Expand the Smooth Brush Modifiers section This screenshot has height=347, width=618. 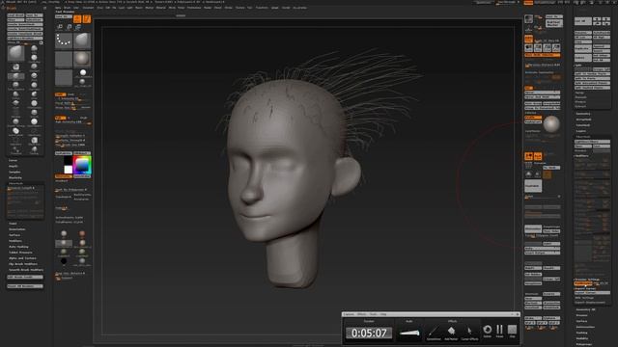[x=26, y=270]
